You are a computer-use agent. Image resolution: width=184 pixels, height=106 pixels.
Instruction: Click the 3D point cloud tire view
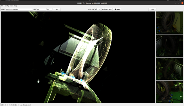(78, 57)
